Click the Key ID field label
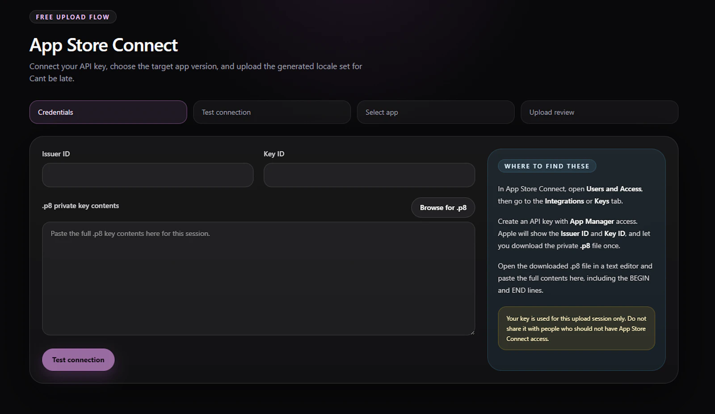This screenshot has width=715, height=414. tap(274, 154)
